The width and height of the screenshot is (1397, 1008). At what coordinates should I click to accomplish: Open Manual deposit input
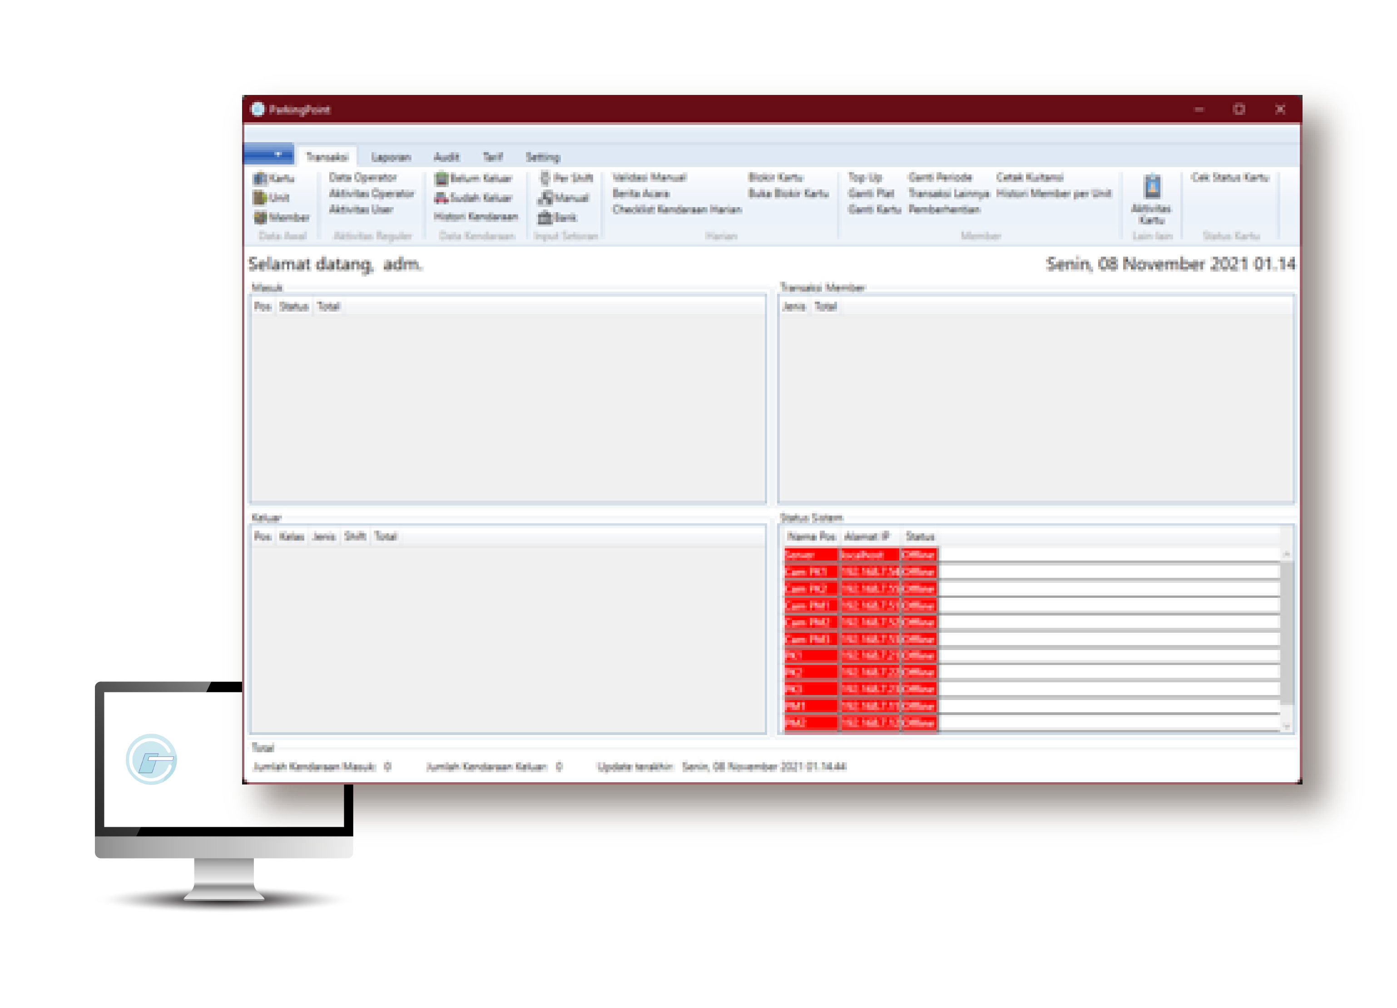coord(564,198)
